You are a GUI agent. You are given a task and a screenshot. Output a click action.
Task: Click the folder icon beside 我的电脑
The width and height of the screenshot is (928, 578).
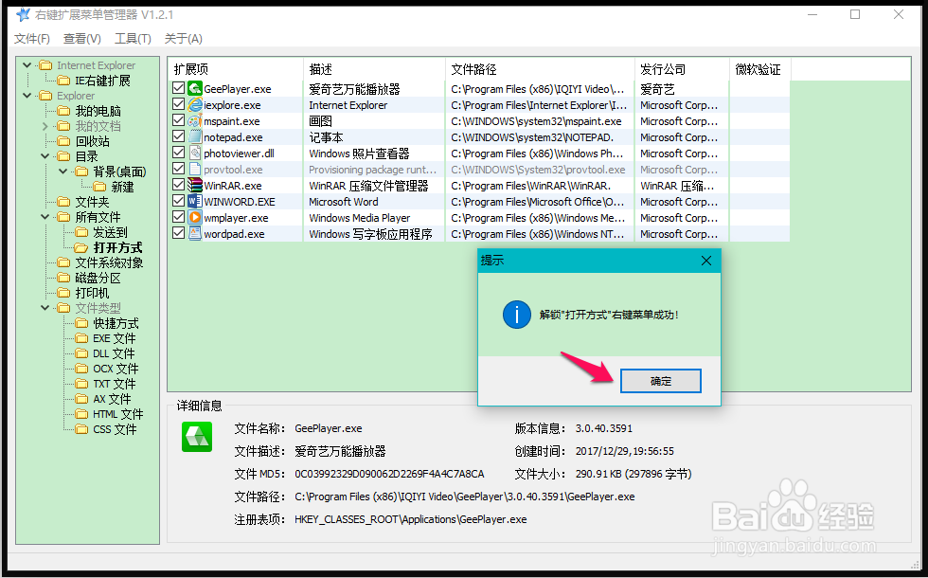click(64, 111)
